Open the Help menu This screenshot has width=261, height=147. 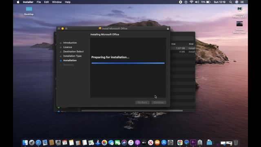point(68,2)
